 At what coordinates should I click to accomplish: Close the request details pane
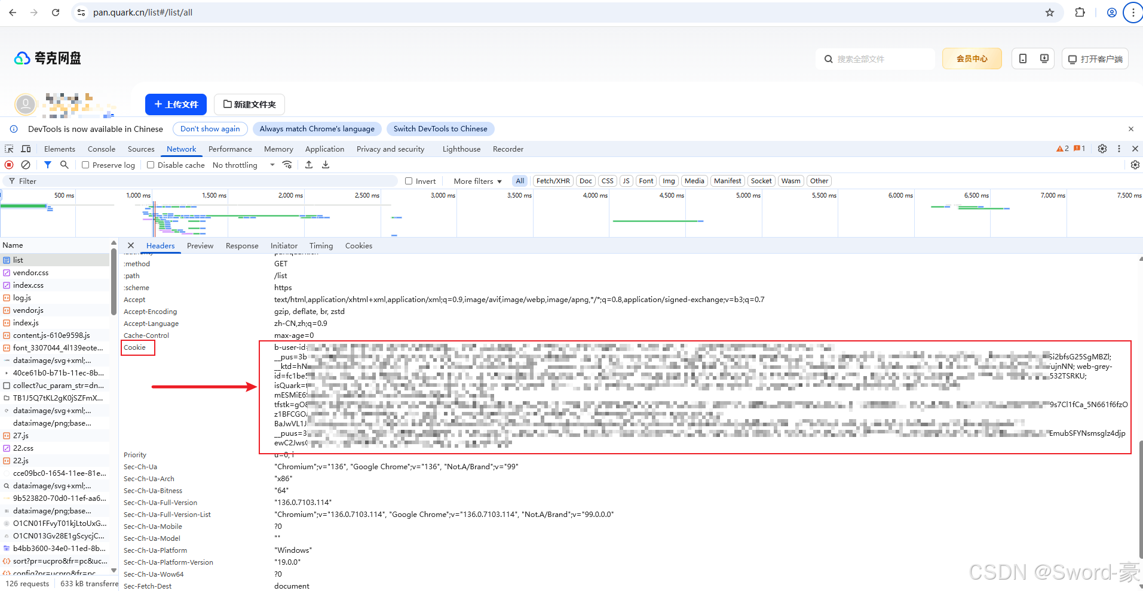pyautogui.click(x=131, y=245)
